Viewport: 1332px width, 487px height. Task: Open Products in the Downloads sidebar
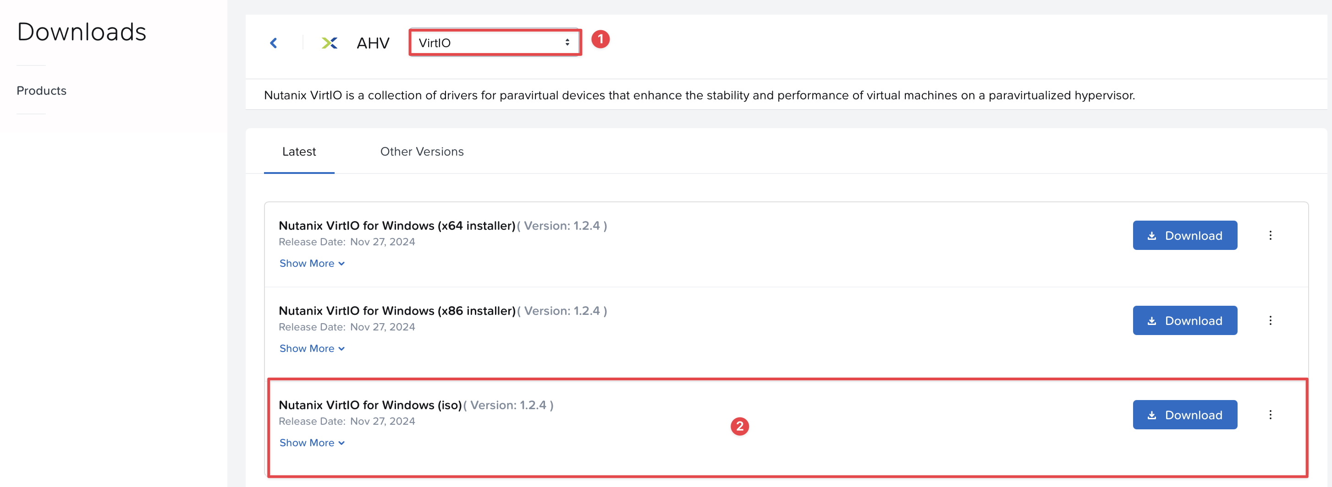[41, 91]
